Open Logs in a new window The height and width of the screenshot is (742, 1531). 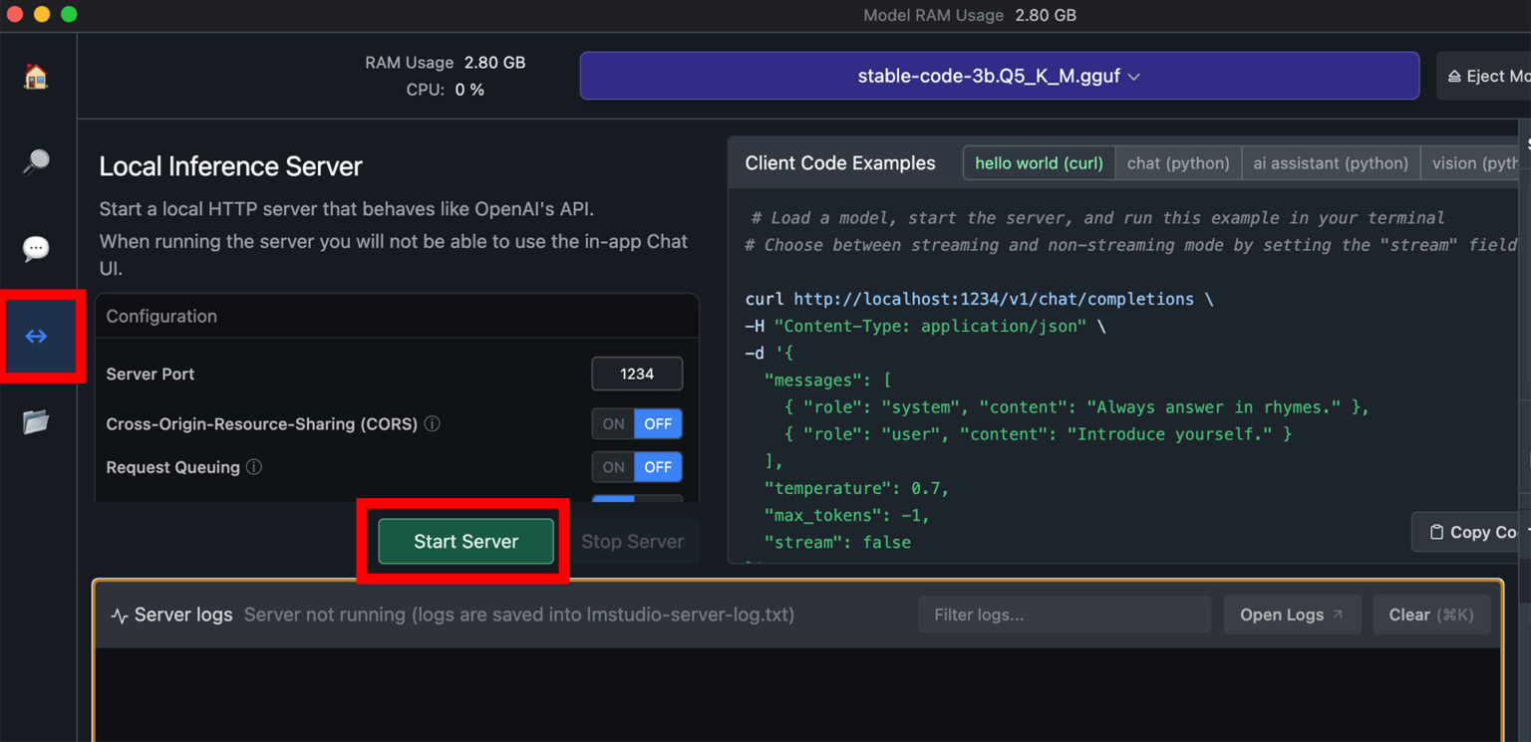point(1292,615)
